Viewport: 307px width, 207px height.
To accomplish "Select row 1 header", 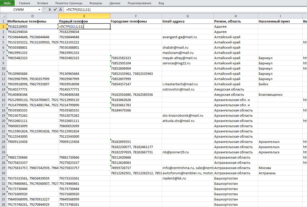I will (3, 21).
